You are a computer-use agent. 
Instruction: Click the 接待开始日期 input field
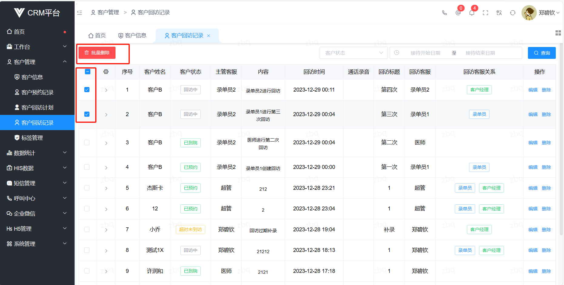tap(425, 53)
